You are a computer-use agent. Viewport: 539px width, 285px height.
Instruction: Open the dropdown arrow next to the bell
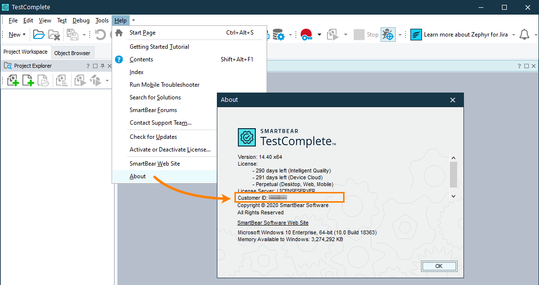tap(534, 35)
